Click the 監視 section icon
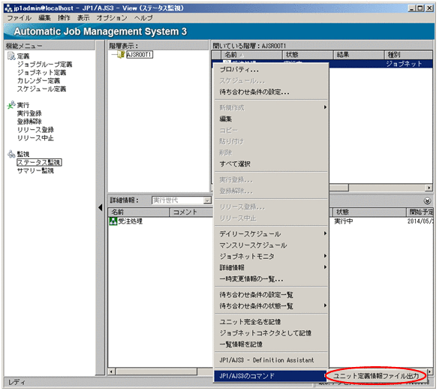The image size is (439, 391). coord(11,154)
